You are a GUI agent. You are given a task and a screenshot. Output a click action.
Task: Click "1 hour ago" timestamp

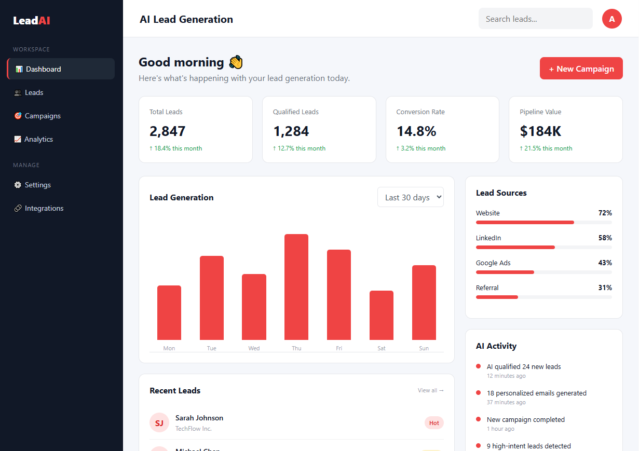[500, 429]
